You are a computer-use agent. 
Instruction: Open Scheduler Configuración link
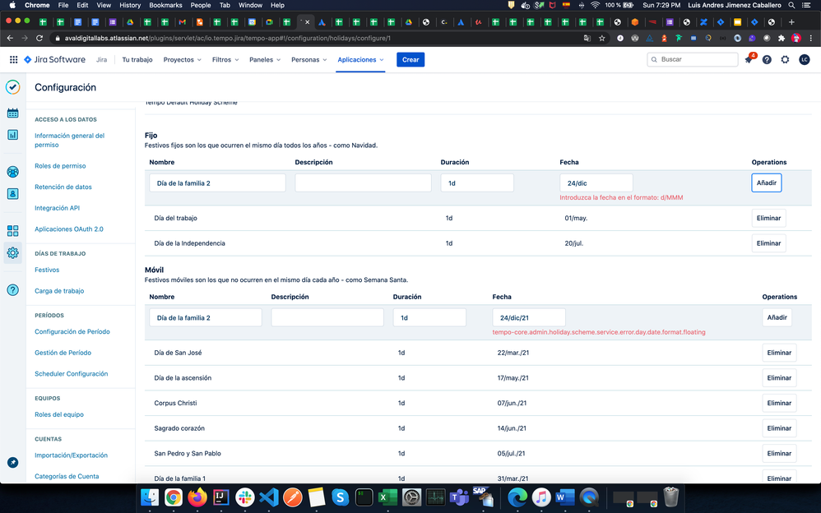[72, 373]
